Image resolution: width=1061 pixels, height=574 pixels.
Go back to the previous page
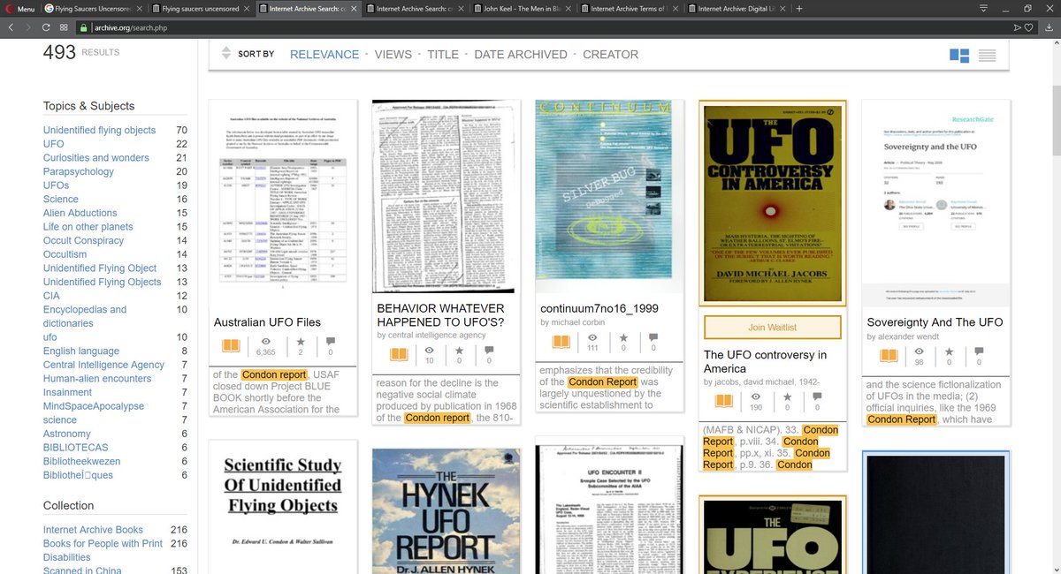(x=10, y=27)
